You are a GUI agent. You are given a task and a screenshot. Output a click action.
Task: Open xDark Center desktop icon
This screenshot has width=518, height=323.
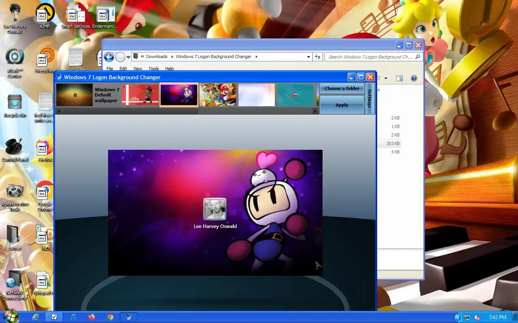15,63
